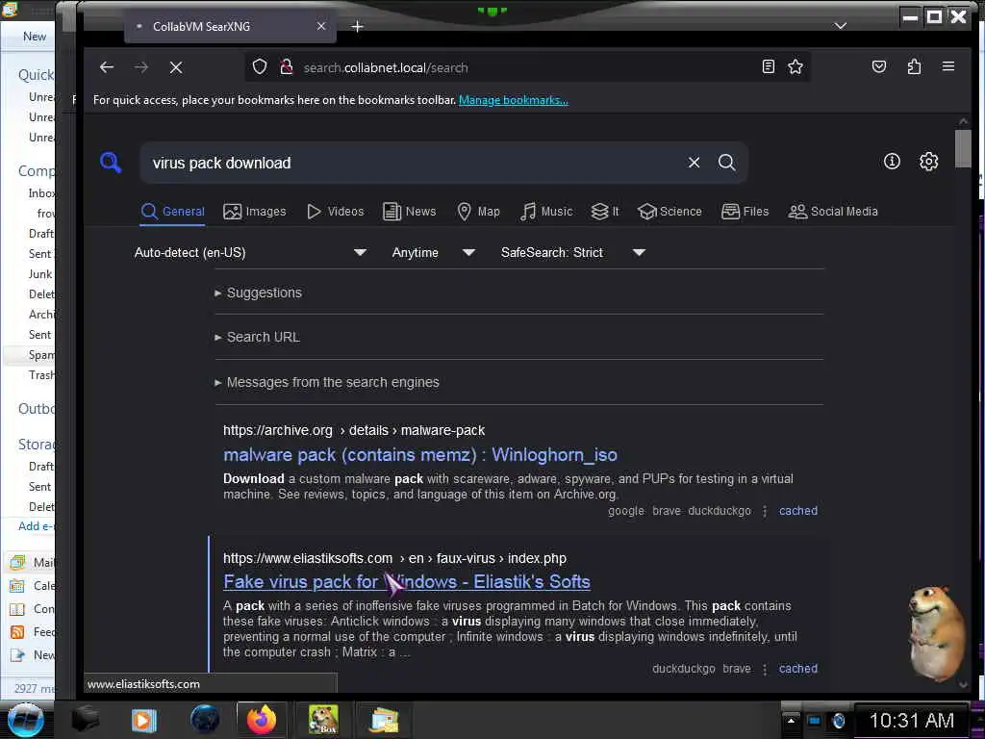Open the dark globe taskbar icon
Screen dimensions: 985x739
pyautogui.click(x=205, y=720)
